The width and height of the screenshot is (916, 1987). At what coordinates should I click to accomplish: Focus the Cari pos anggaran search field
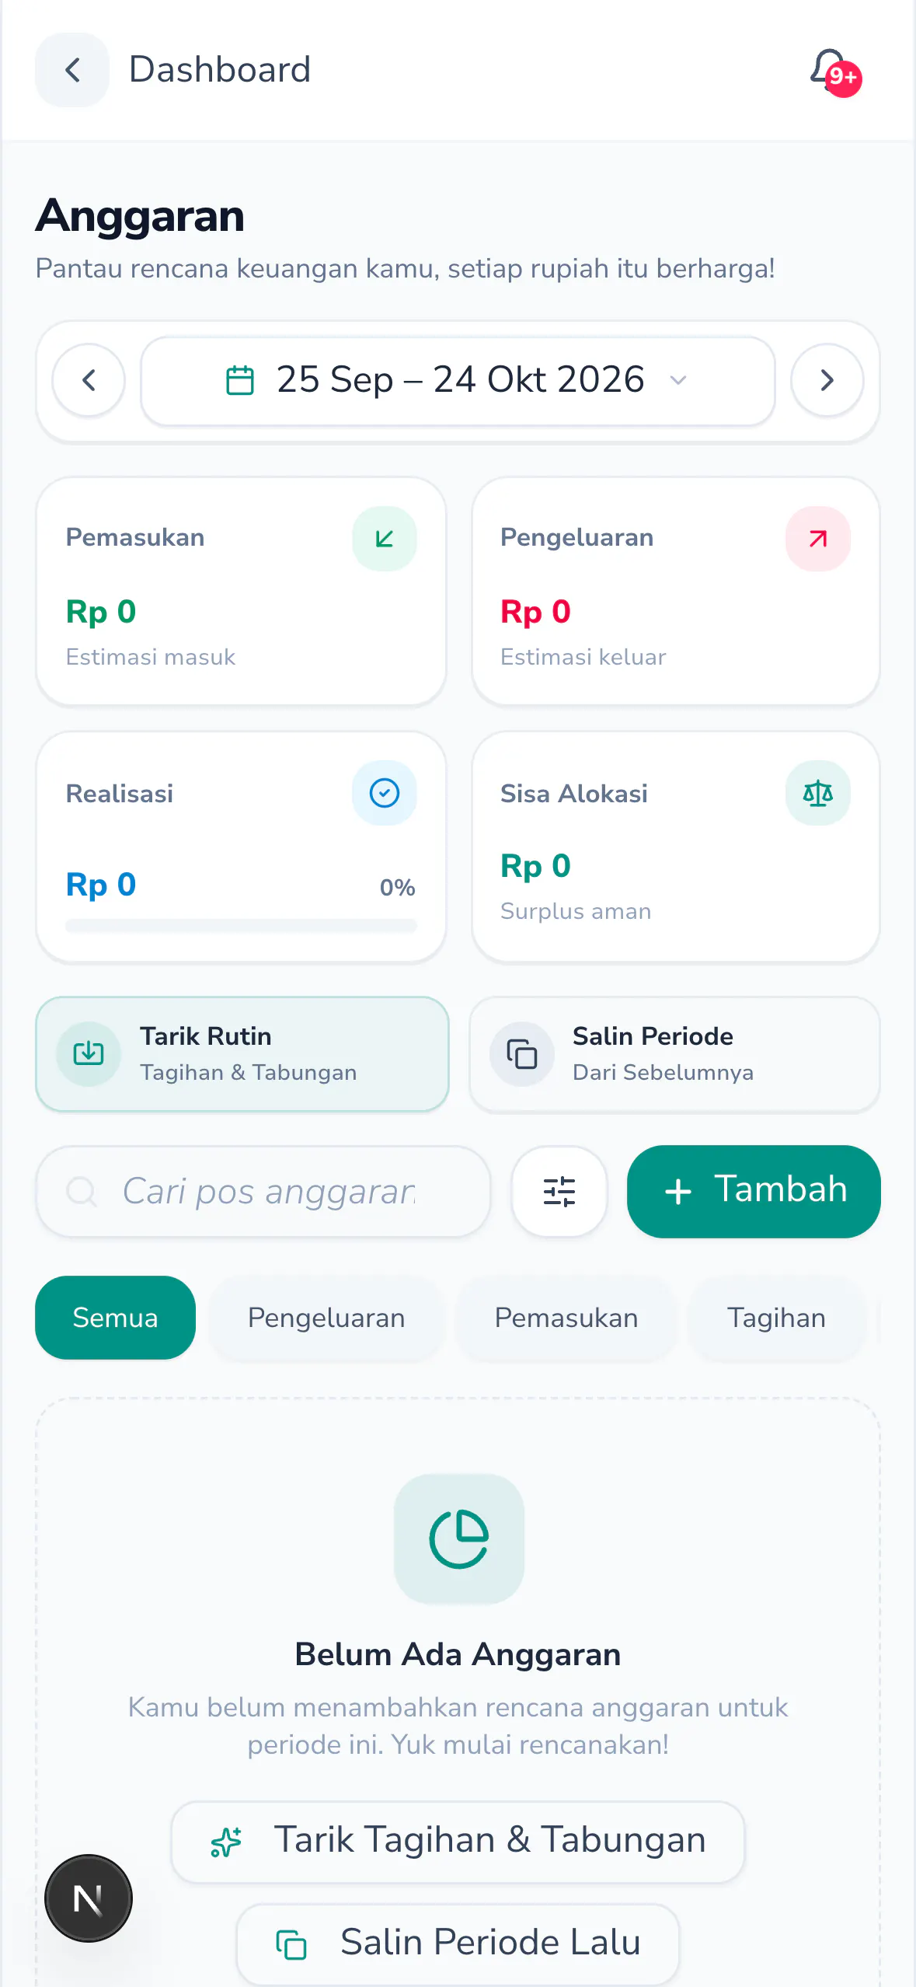[x=263, y=1191]
